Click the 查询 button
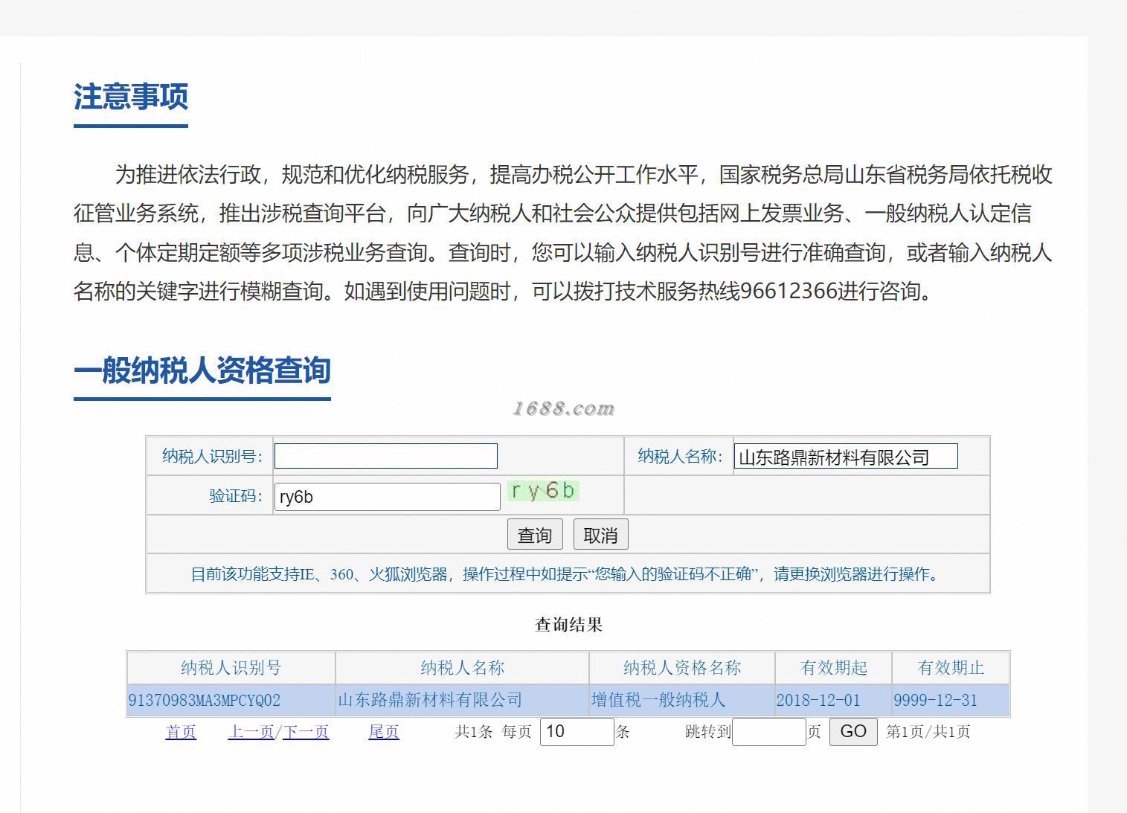Viewport: 1127px width, 813px height. coord(535,534)
